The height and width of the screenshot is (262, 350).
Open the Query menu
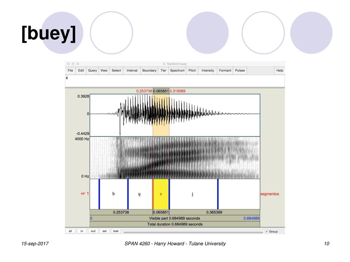[x=92, y=70]
